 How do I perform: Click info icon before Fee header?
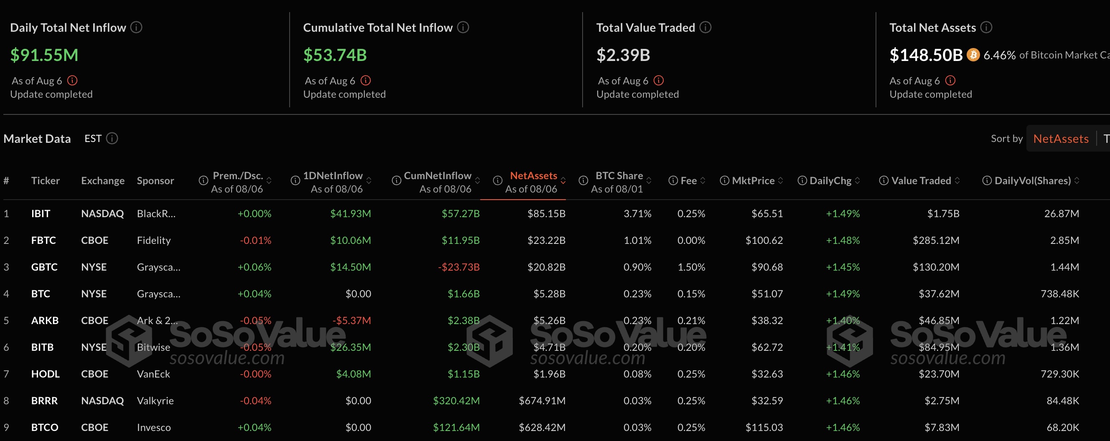point(672,181)
